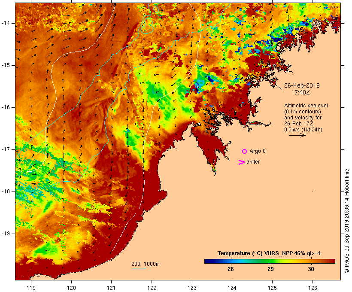Click the Temperature VIIRS_NPP title text

pos(269,253)
